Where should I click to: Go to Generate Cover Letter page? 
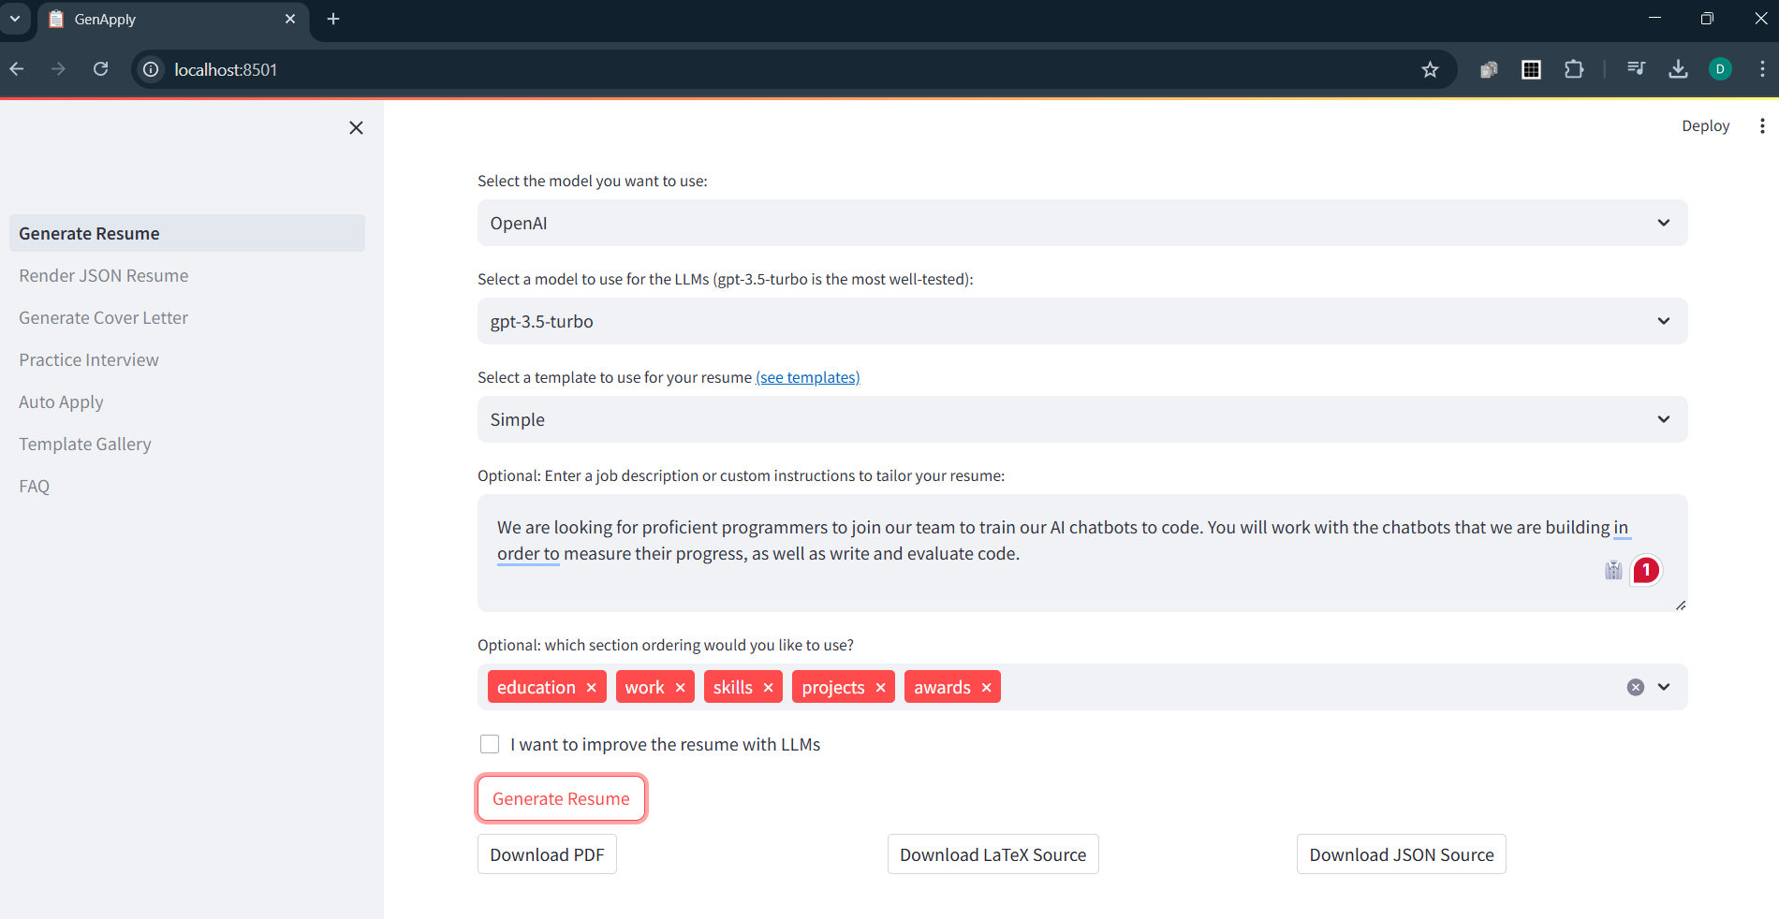103,318
